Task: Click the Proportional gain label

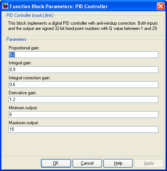Action: (x=24, y=48)
